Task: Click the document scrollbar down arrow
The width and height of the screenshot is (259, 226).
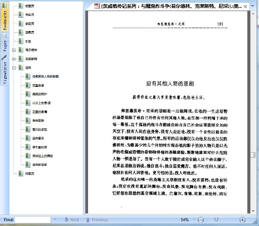Action: (x=253, y=211)
